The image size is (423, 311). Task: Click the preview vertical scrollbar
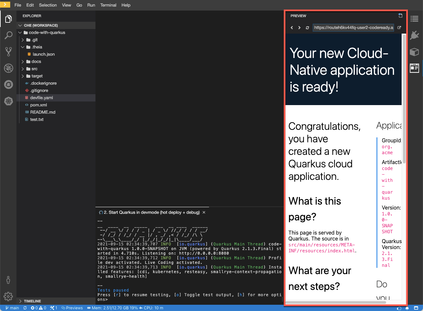coord(404,99)
